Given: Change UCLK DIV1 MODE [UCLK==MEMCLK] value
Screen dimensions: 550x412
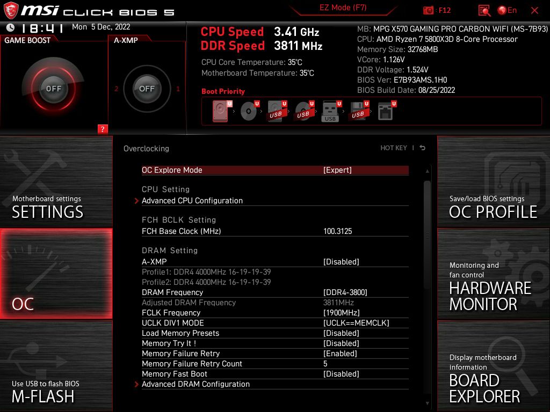Looking at the screenshot, I should pos(356,322).
